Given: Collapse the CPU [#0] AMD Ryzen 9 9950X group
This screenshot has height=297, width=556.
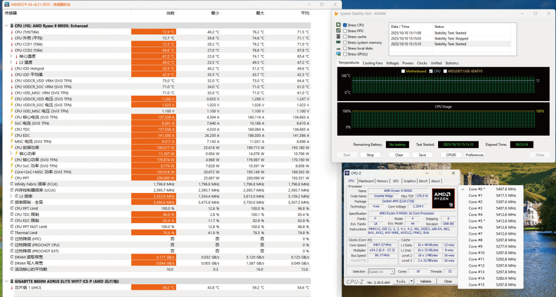Looking at the screenshot, I should point(7,26).
